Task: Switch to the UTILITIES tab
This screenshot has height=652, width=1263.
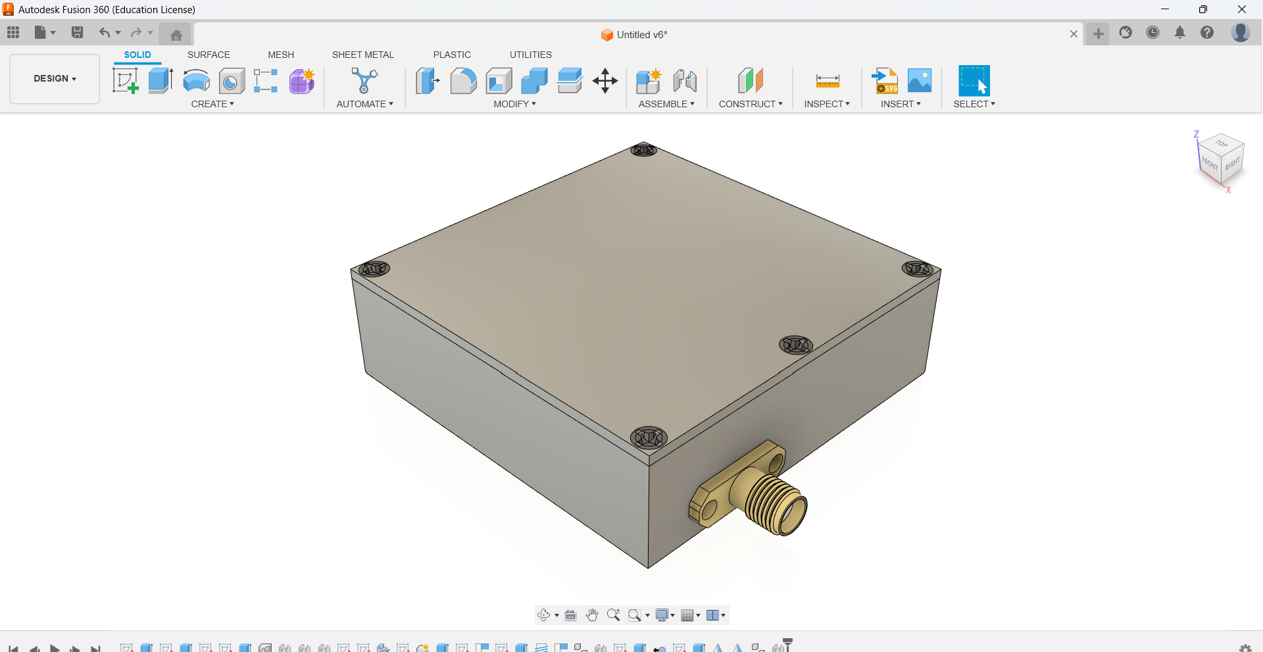Action: [x=531, y=55]
